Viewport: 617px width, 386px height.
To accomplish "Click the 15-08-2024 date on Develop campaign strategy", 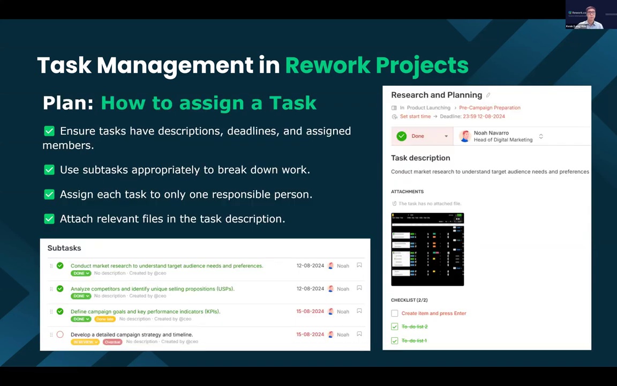I will coord(310,335).
